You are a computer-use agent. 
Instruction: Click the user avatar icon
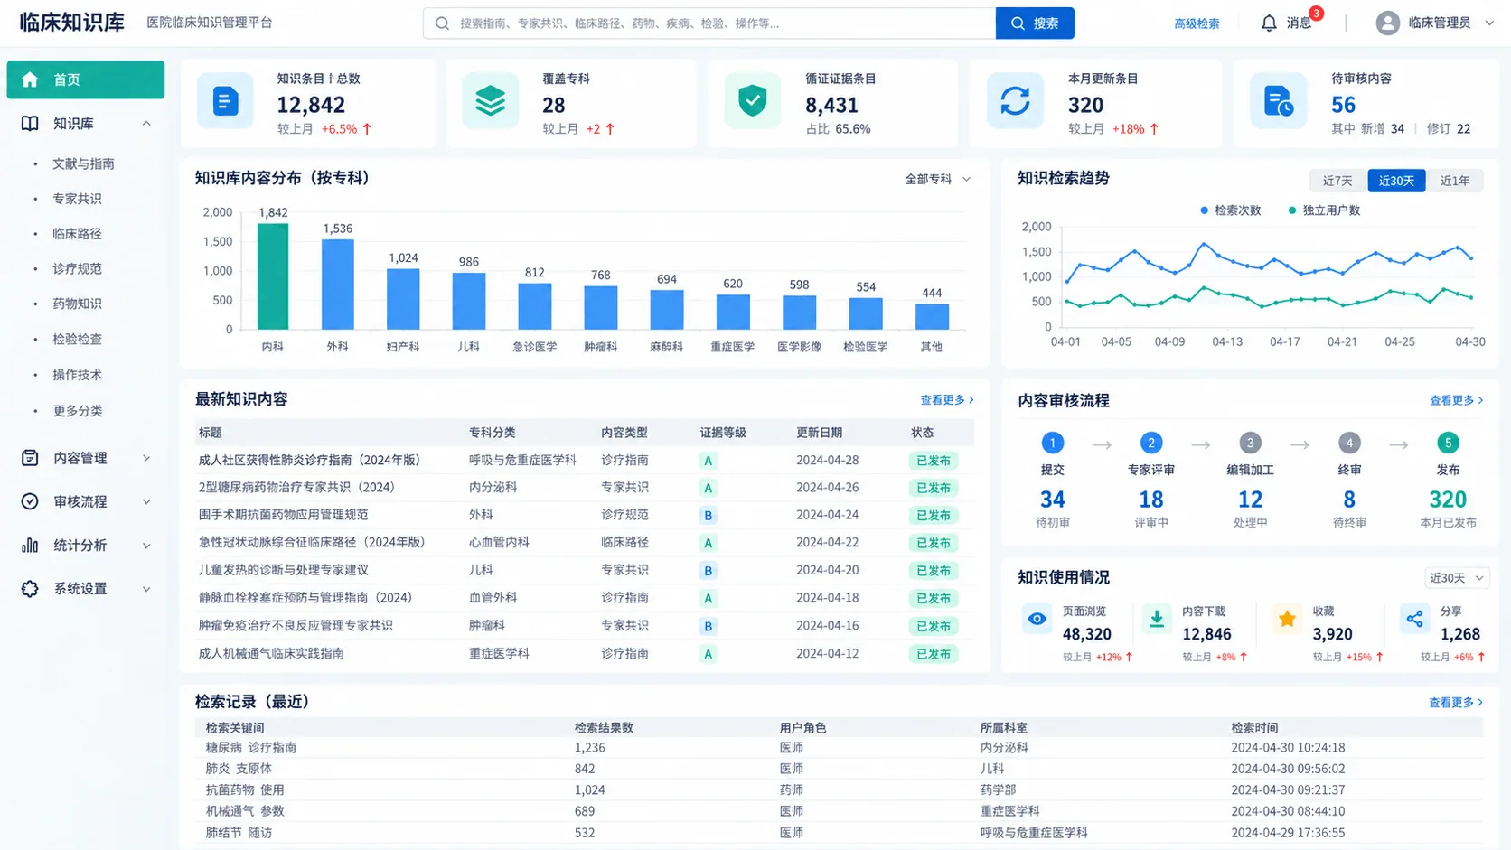tap(1387, 23)
